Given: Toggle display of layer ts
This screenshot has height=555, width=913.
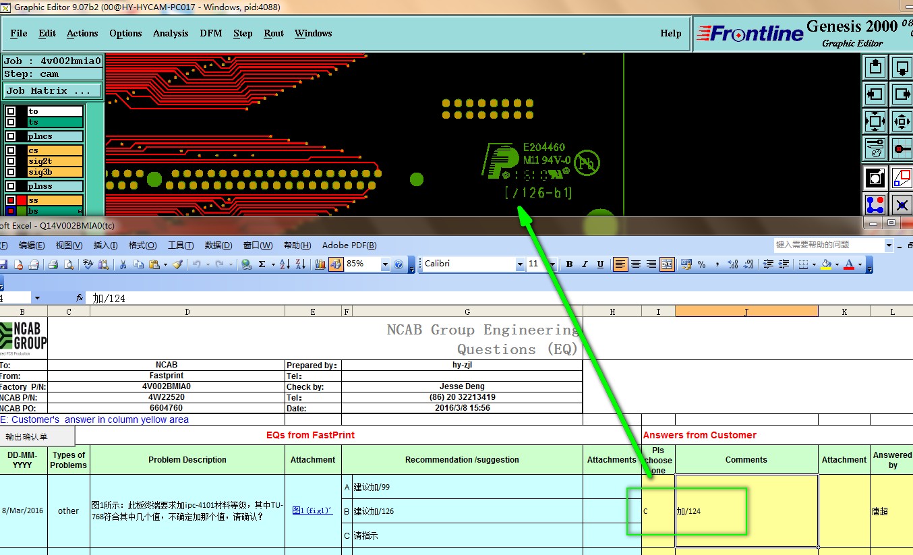Looking at the screenshot, I should tap(11, 122).
